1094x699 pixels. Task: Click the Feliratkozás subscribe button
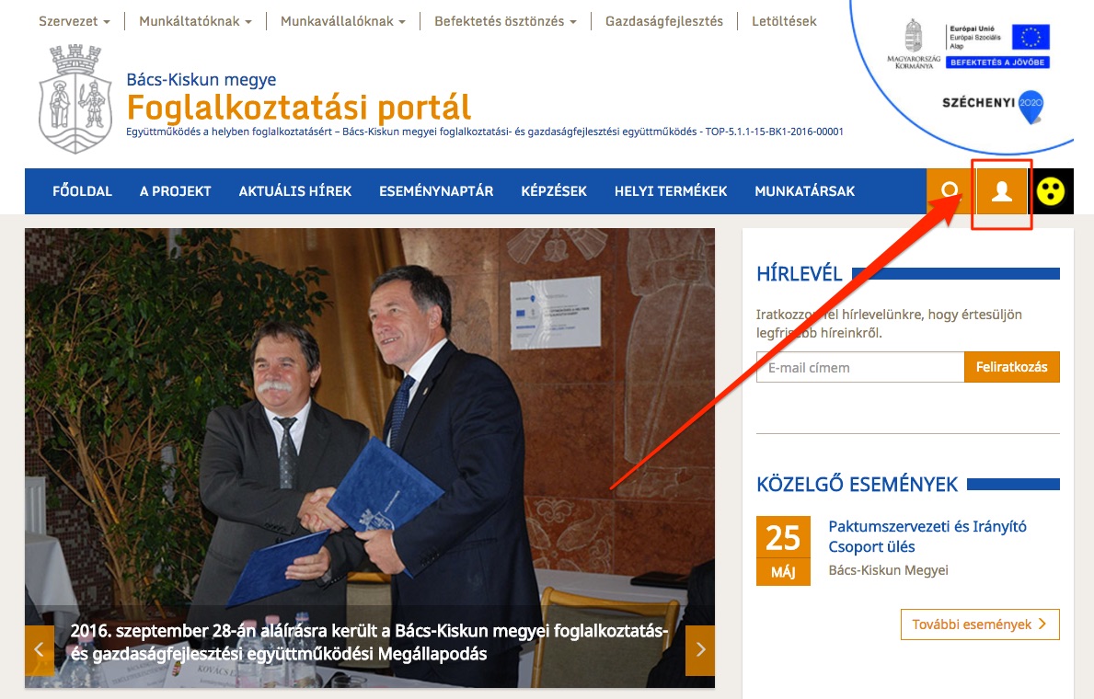pyautogui.click(x=1012, y=367)
